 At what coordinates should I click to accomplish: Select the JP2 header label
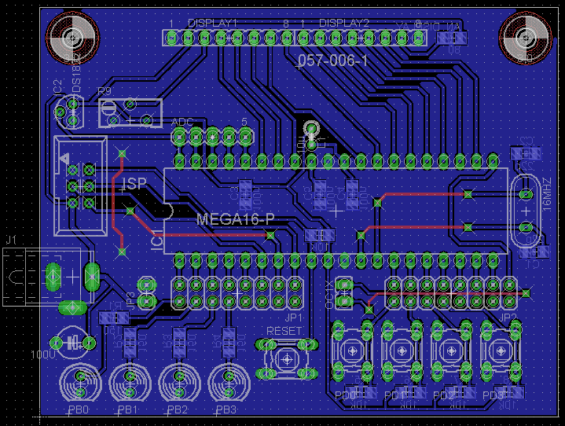pyautogui.click(x=508, y=318)
